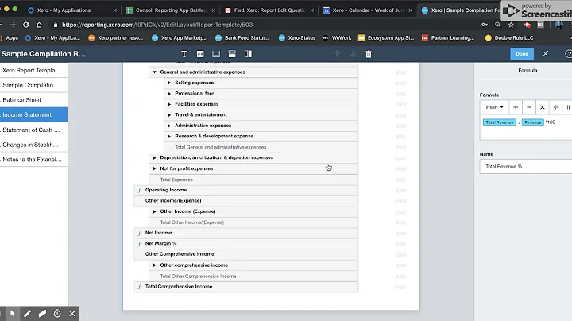Open help question mark icon
572x321 pixels.
(x=568, y=53)
